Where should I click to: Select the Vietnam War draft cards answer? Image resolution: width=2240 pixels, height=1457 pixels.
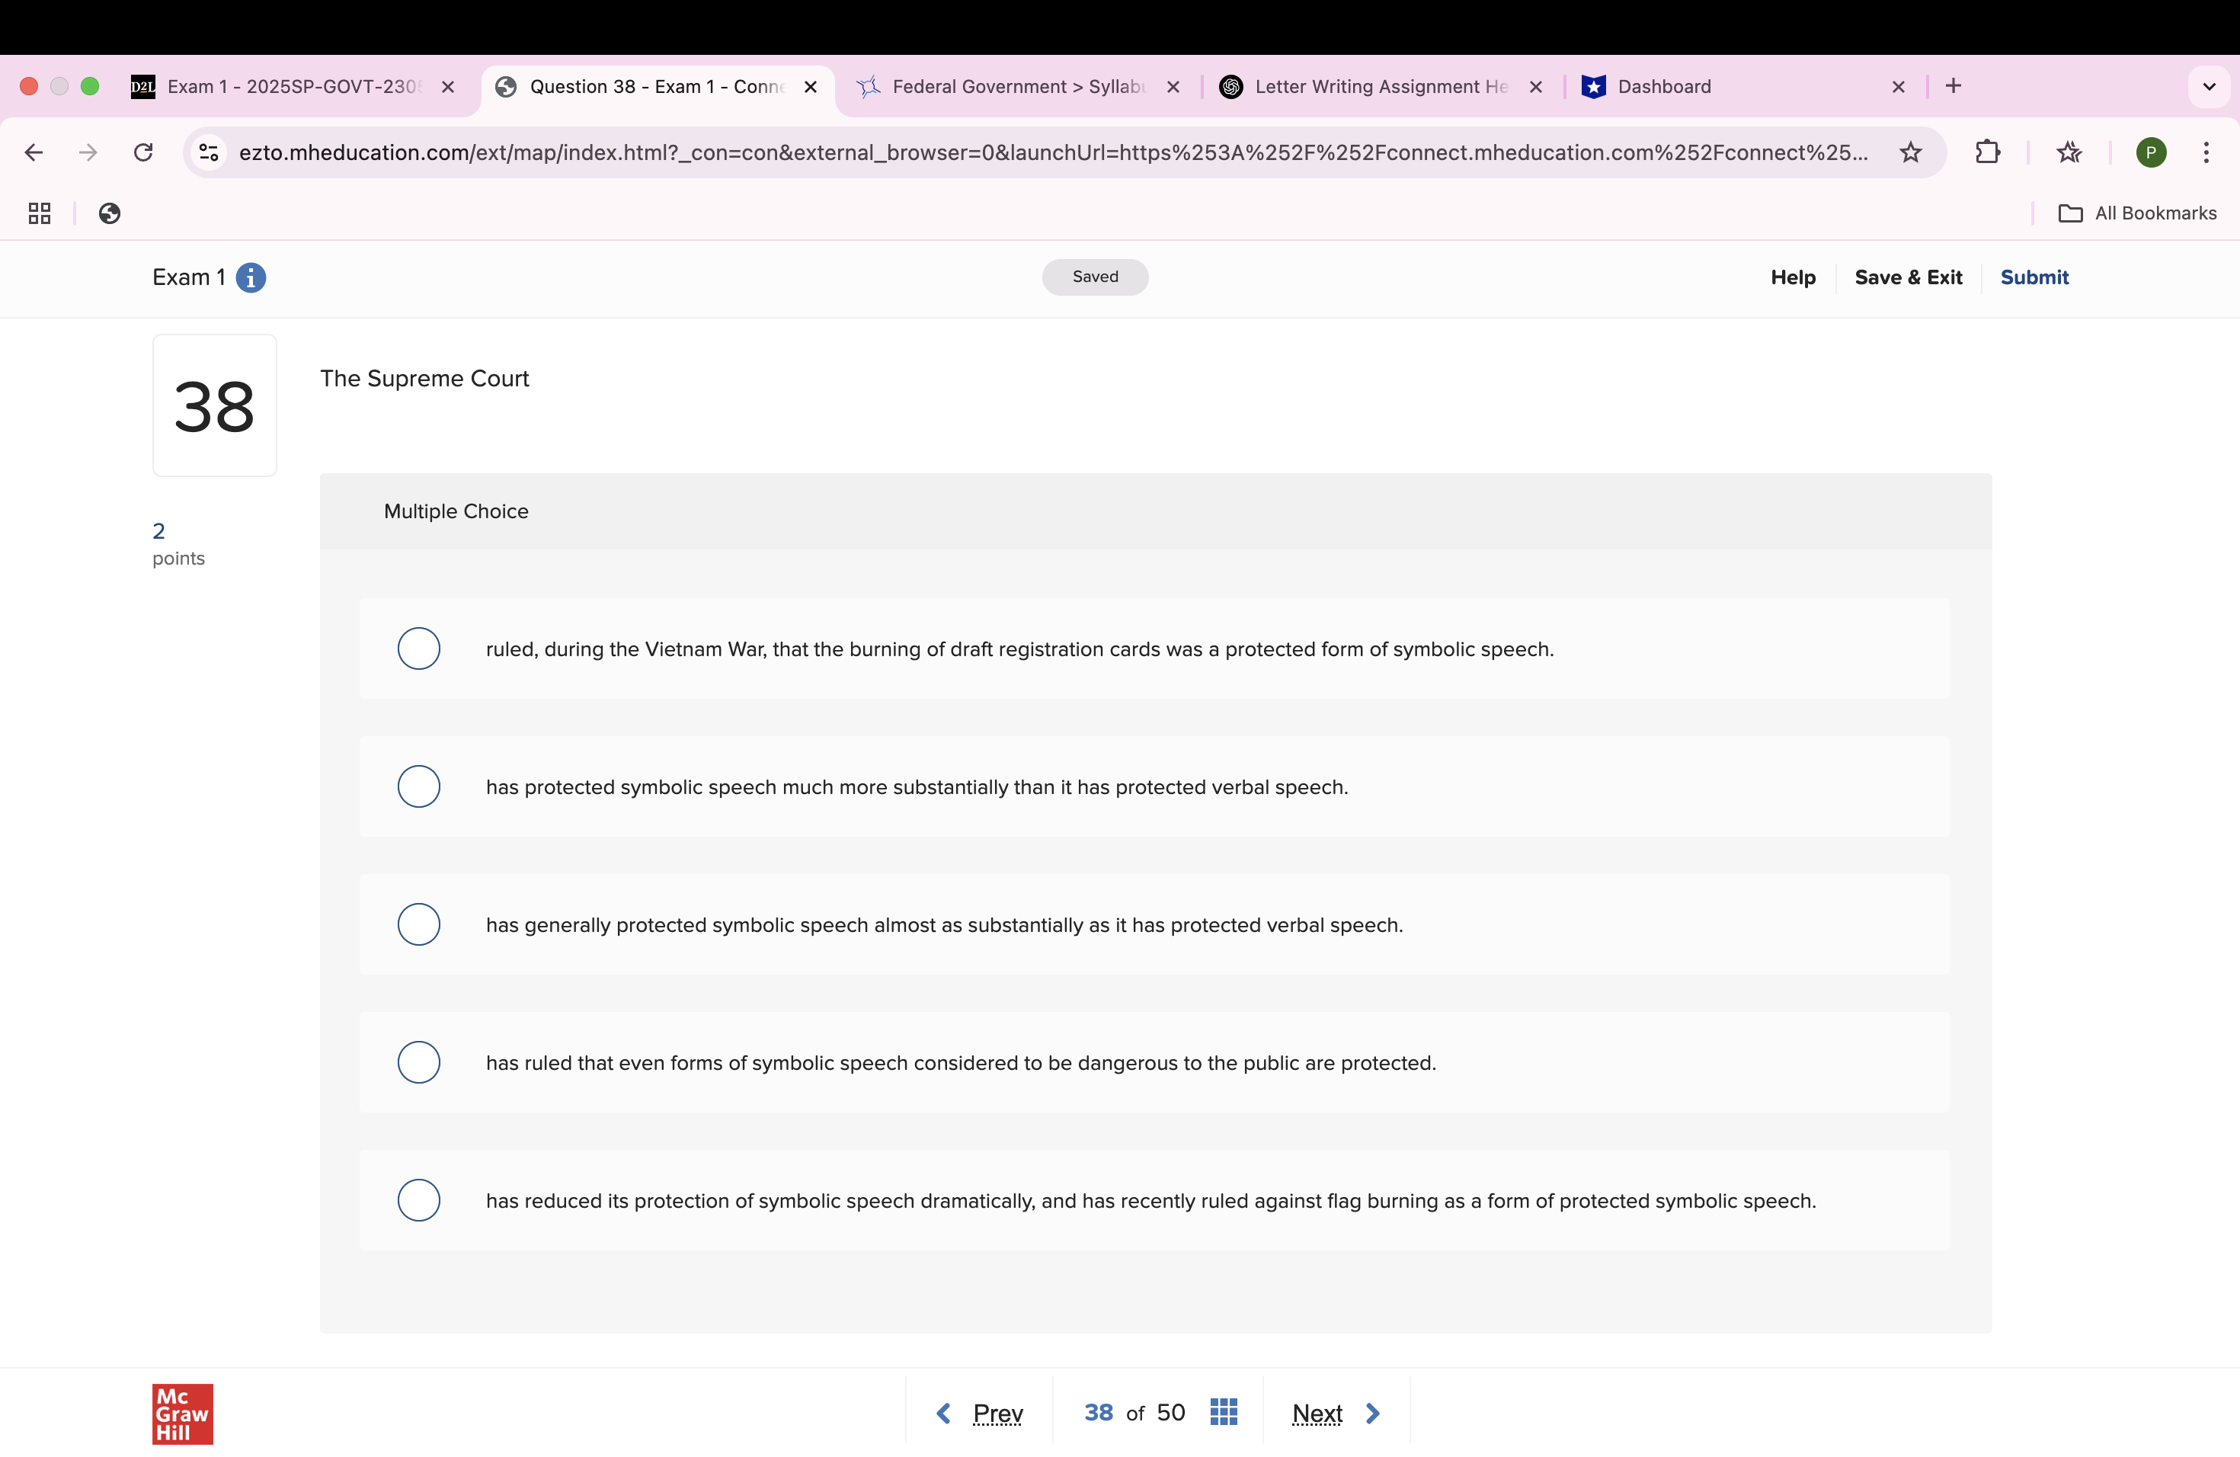pyautogui.click(x=419, y=648)
